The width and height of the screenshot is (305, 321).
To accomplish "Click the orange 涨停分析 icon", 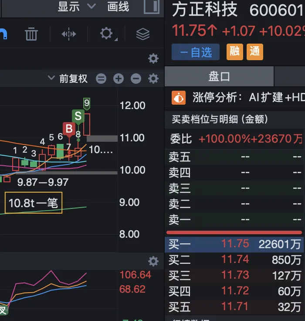I will tap(179, 98).
